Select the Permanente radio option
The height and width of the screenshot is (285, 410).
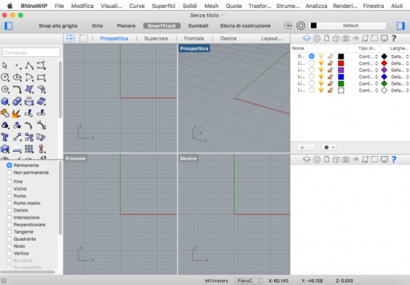pos(9,165)
